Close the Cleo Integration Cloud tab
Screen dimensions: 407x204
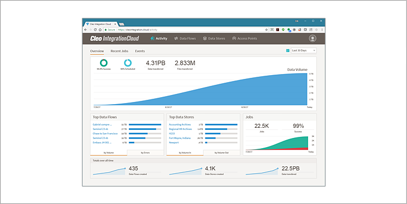[116, 24]
